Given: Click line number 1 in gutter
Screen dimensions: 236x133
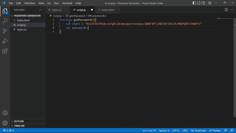Looking at the screenshot, I should click(x=53, y=20).
